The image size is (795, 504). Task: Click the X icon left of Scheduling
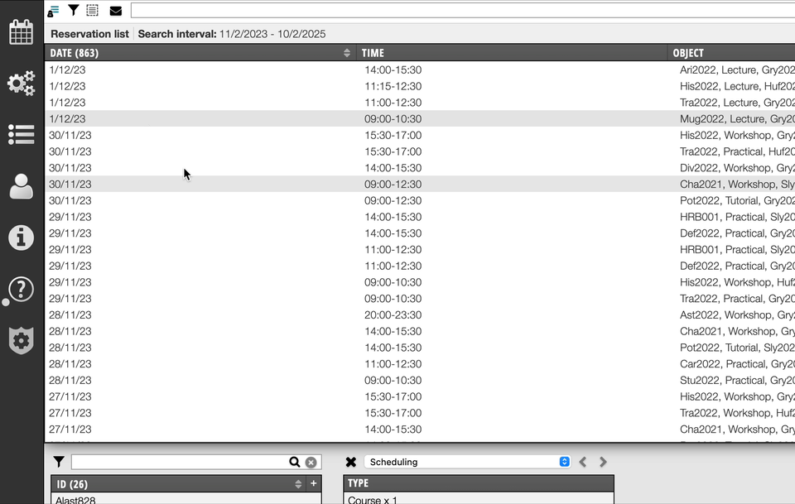pyautogui.click(x=351, y=462)
